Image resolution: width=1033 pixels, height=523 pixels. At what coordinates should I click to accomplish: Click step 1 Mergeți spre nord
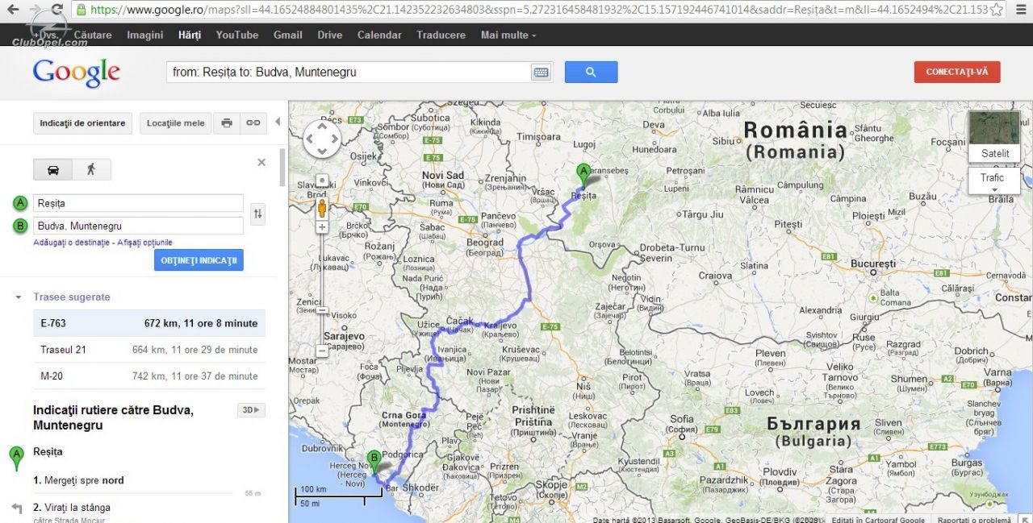click(79, 480)
